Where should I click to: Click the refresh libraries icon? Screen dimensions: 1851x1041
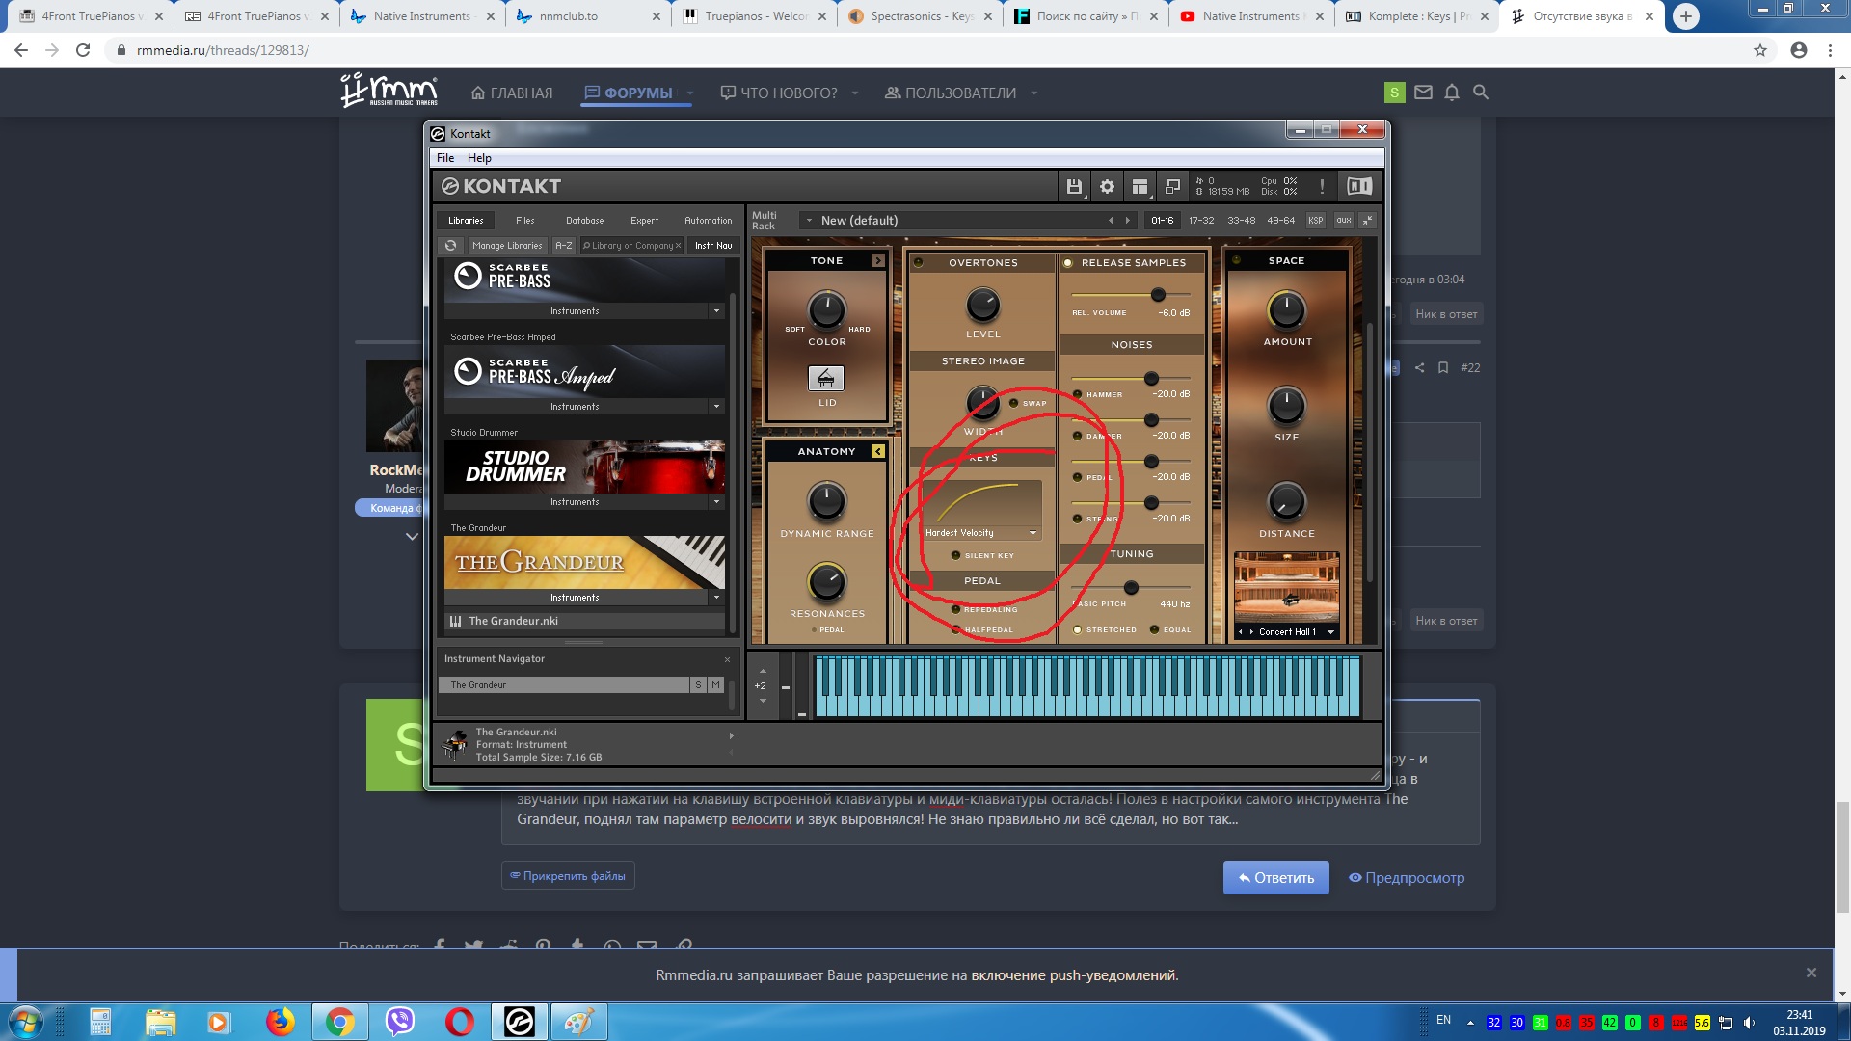450,246
